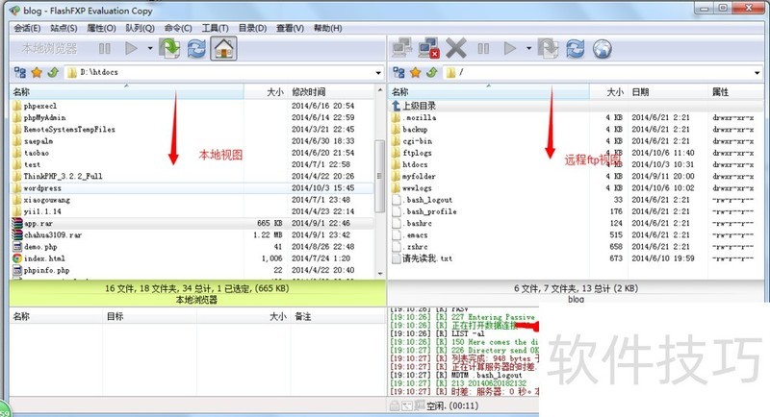The height and width of the screenshot is (417, 770).
Task: Click the local list scrollbar thumb
Action: 379,177
